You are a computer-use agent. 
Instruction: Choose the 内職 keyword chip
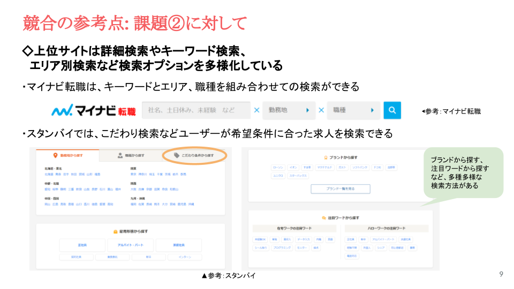319,240
